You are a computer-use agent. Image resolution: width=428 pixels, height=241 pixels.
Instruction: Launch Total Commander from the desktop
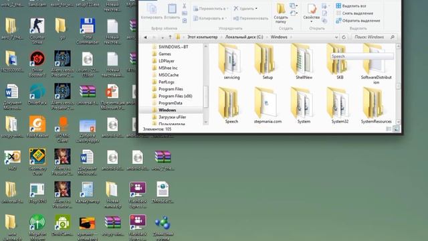pos(88,31)
